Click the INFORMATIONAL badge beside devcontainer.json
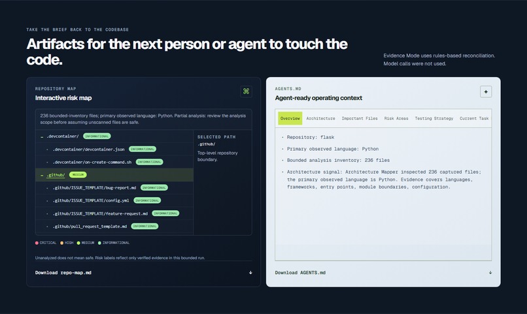 click(143, 149)
